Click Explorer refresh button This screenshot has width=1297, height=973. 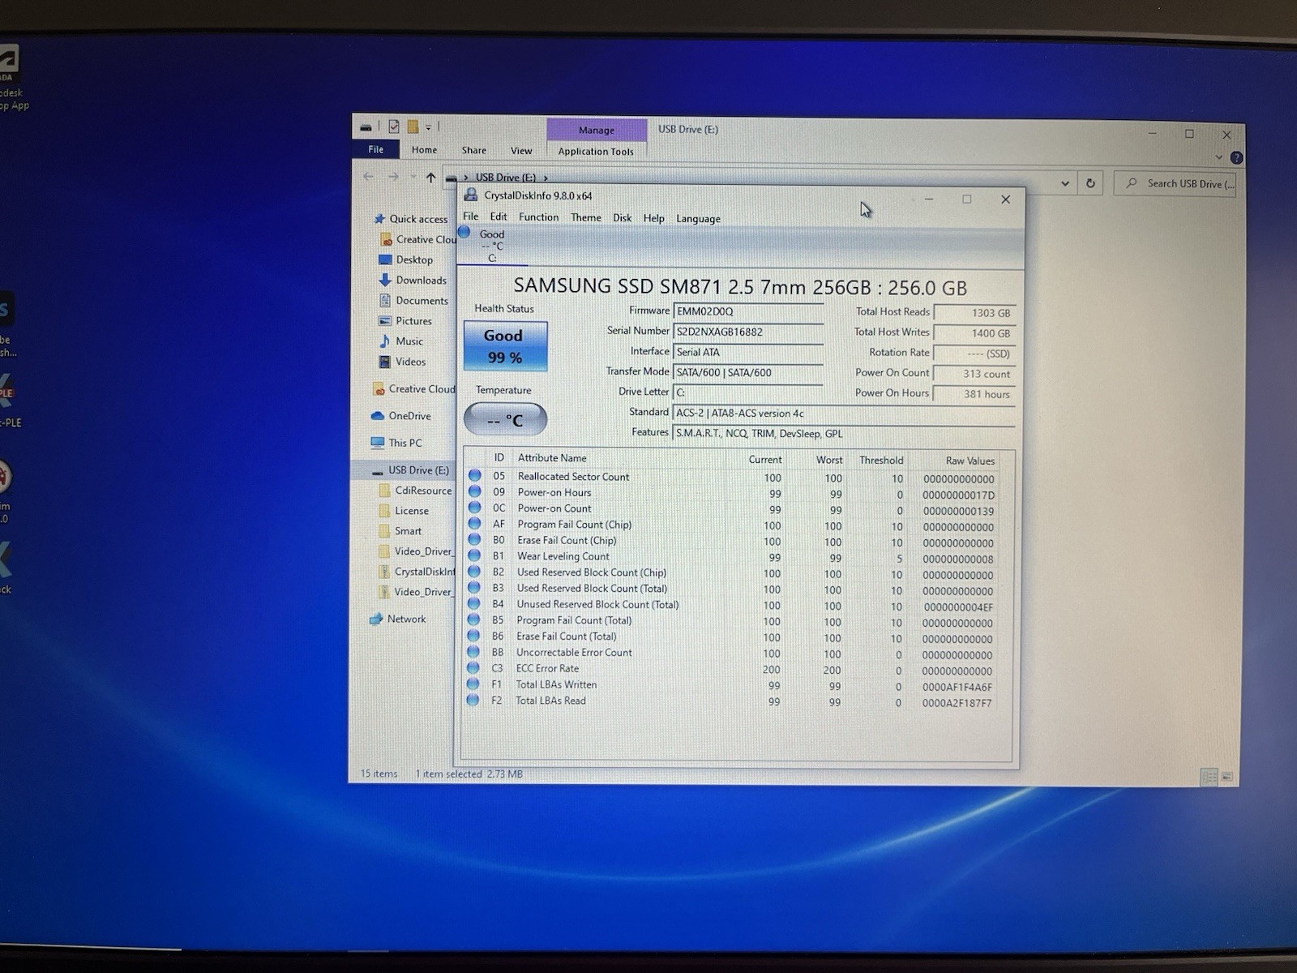pos(1090,183)
